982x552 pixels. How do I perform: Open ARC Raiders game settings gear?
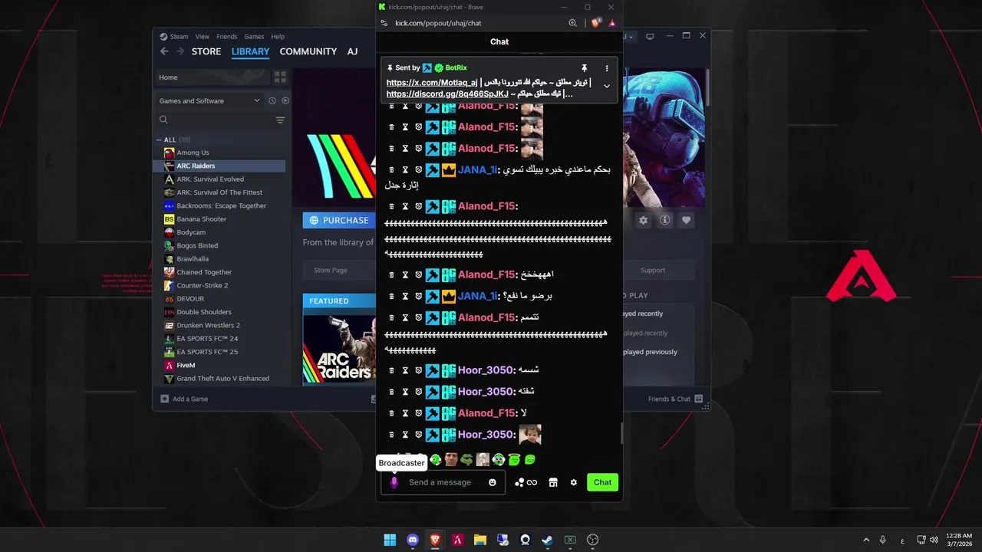point(644,220)
